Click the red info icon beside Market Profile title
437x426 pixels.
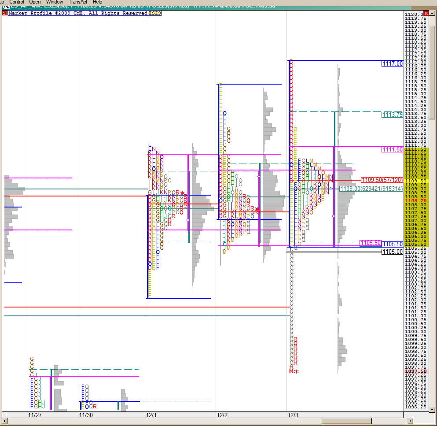pyautogui.click(x=4, y=13)
